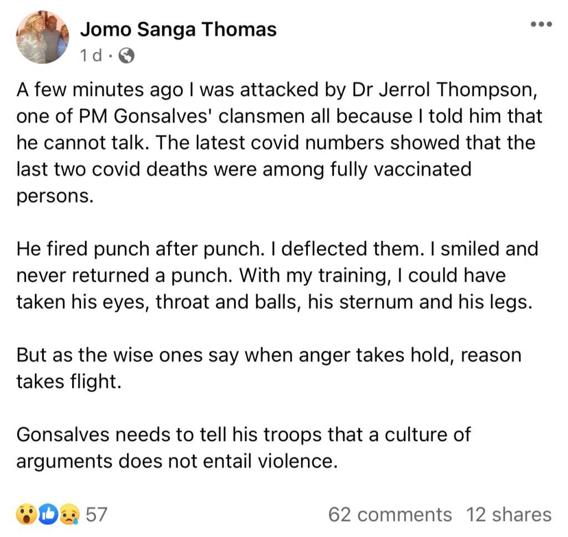The width and height of the screenshot is (568, 537).
Task: View the 57 reactions count
Action: 96,514
